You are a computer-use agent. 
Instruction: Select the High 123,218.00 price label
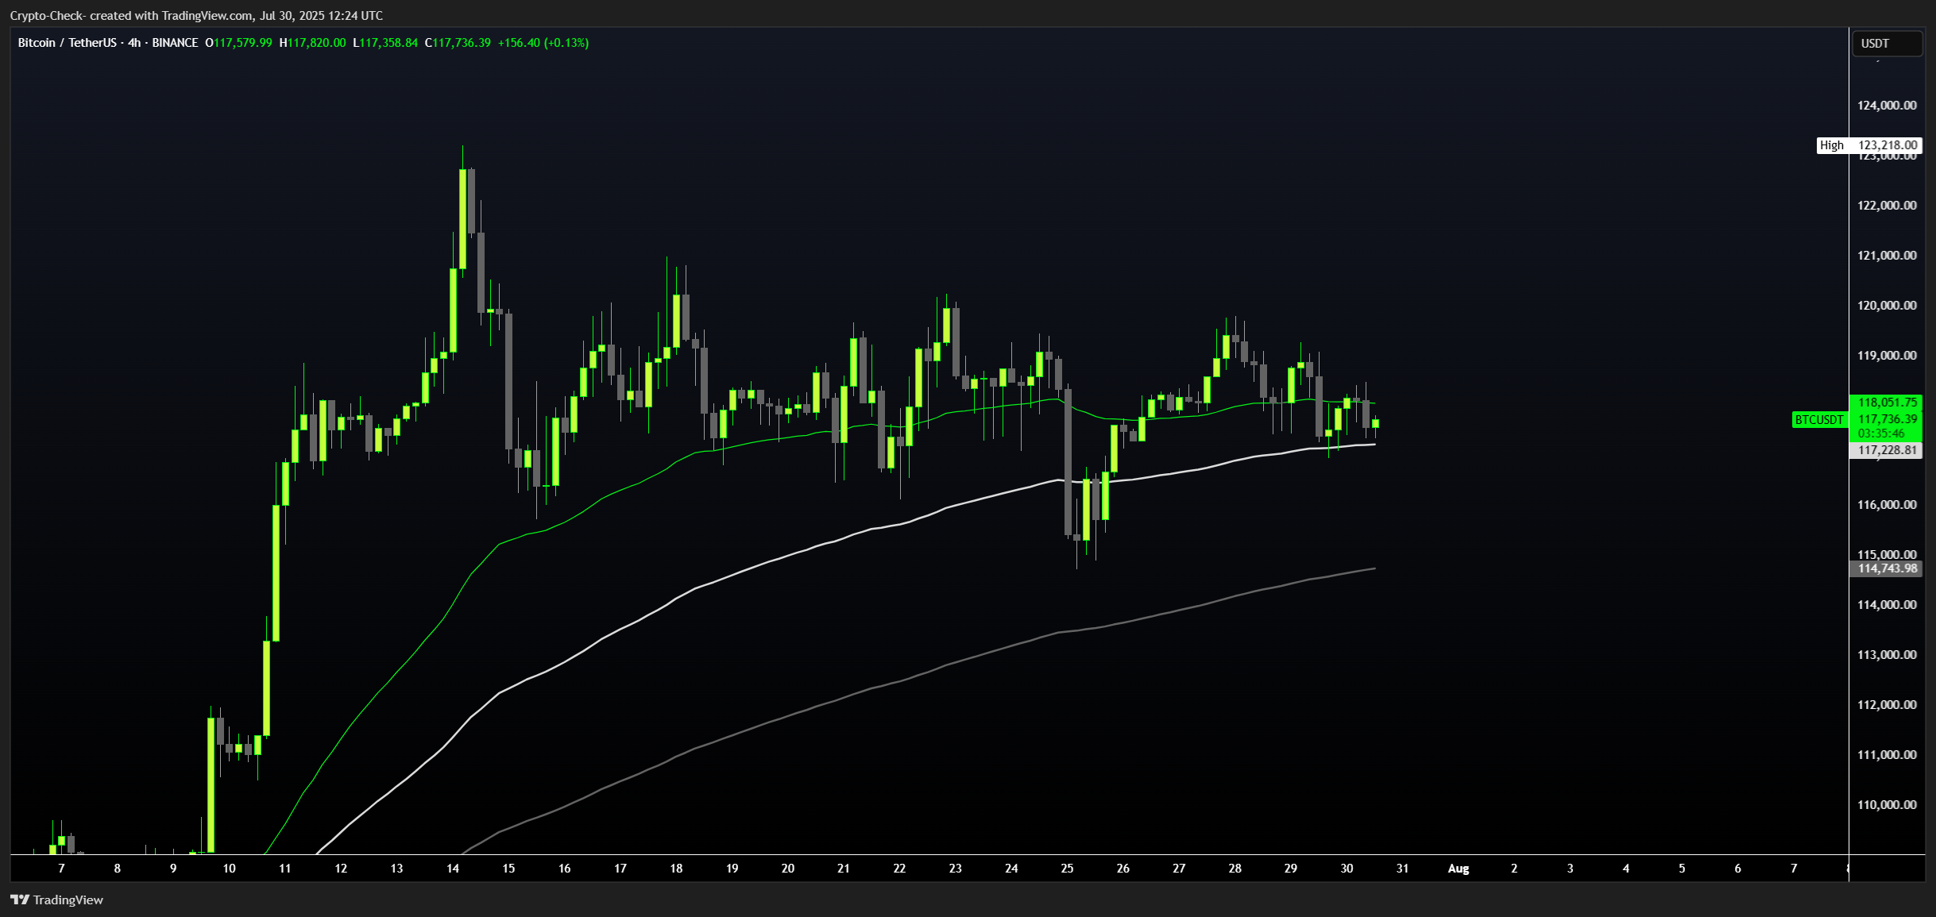click(1869, 145)
